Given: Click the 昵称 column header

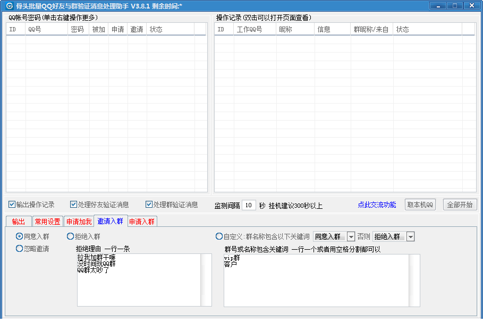Looking at the screenshot, I should click(295, 29).
